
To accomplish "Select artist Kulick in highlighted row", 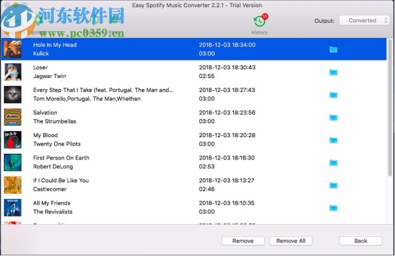I will pos(41,53).
